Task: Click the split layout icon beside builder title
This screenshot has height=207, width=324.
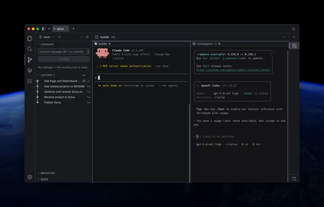Action: point(97,37)
